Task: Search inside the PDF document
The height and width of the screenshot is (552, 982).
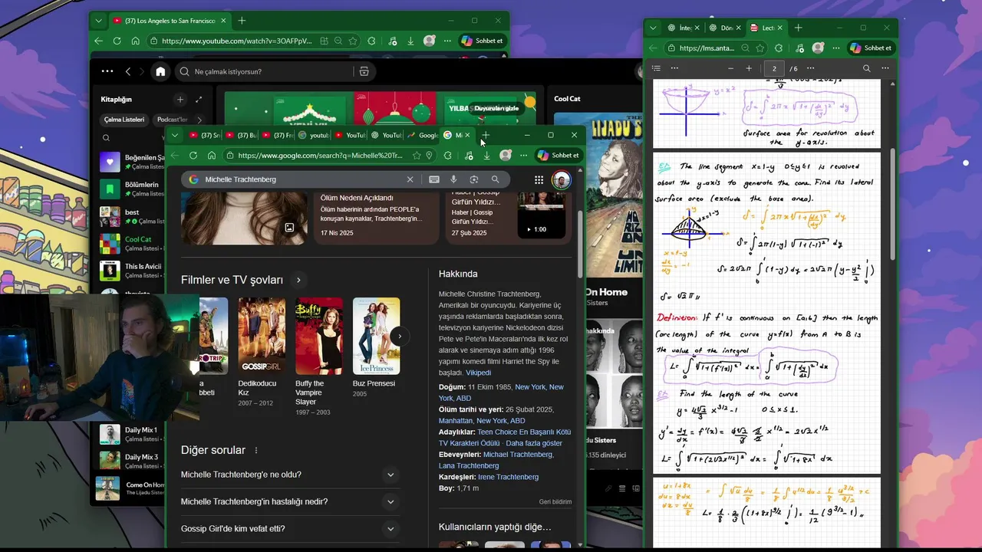Action: [x=866, y=68]
